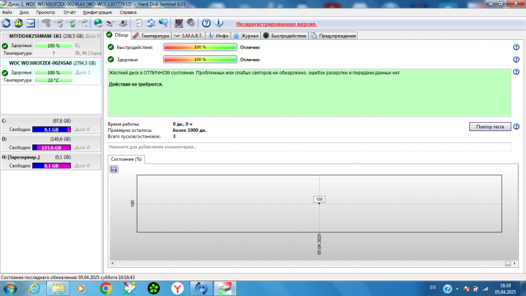The width and height of the screenshot is (526, 296).
Task: Click the speaker sound toolbar icon
Action: tap(191, 23)
